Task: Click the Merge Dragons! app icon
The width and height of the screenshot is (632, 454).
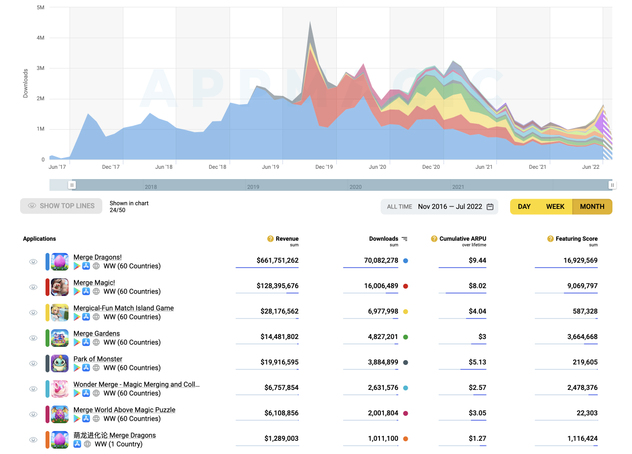Action: click(x=60, y=262)
